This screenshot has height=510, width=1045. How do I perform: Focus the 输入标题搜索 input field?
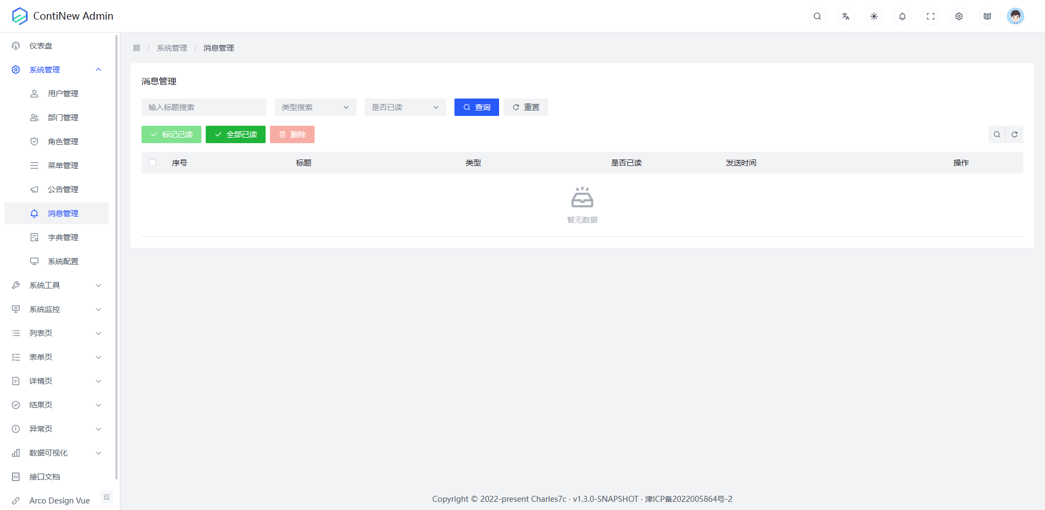(204, 107)
